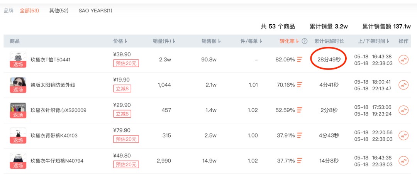The image size is (417, 176).
Task: Click conversion detail bars icon beside 70.16%
Action: click(x=300, y=85)
